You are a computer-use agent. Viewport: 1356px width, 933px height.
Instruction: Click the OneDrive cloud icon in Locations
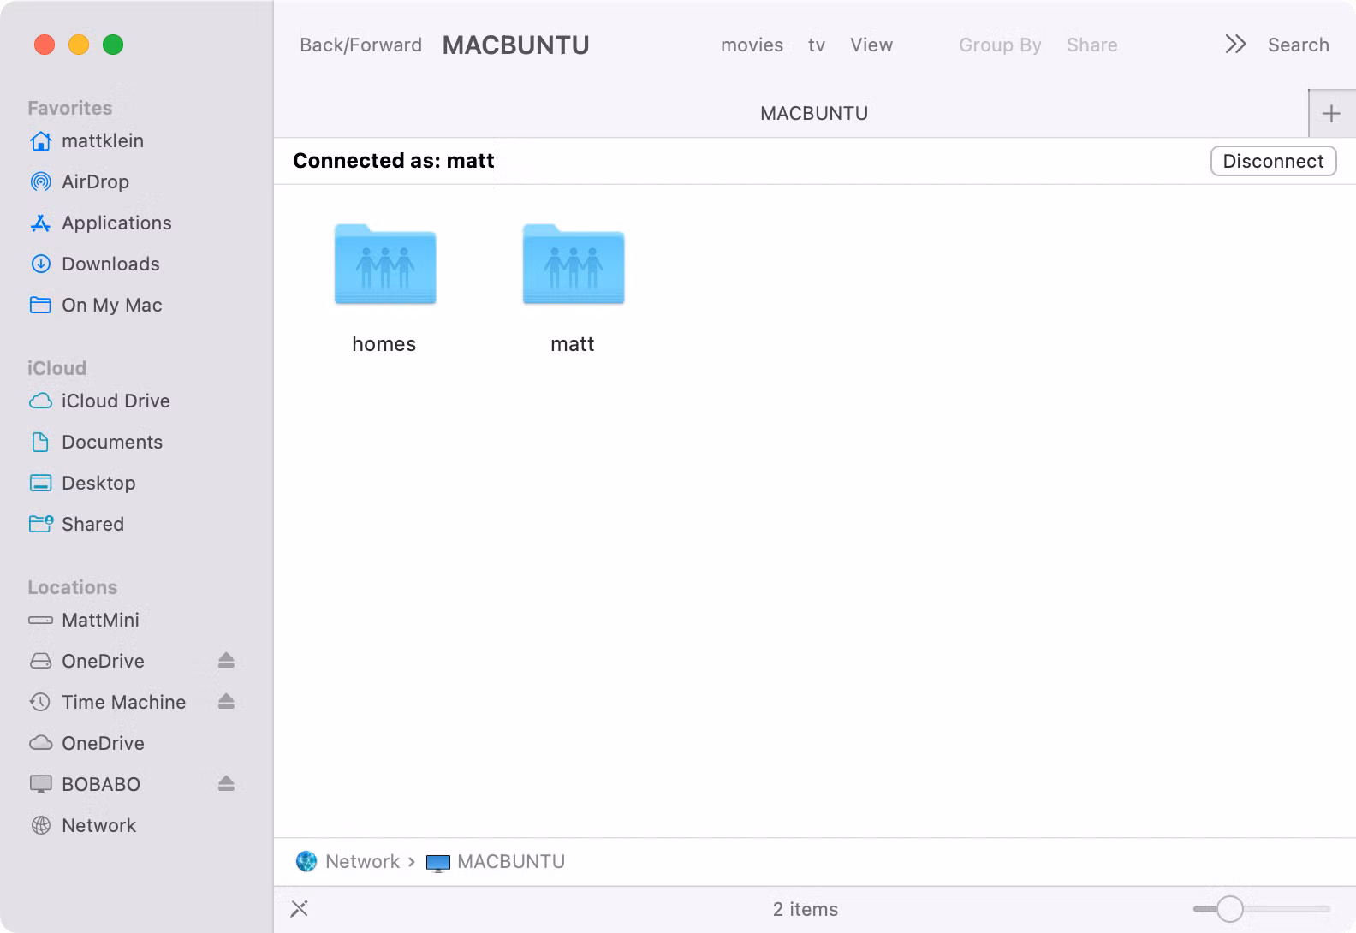click(x=40, y=743)
